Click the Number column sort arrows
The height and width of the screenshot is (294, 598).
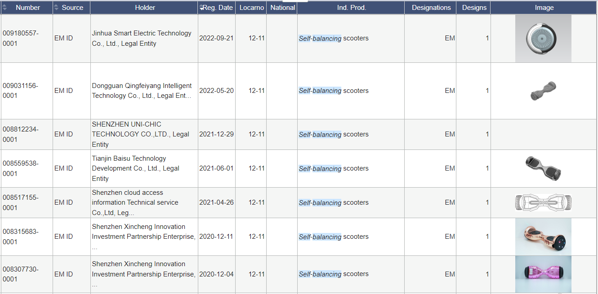5,8
